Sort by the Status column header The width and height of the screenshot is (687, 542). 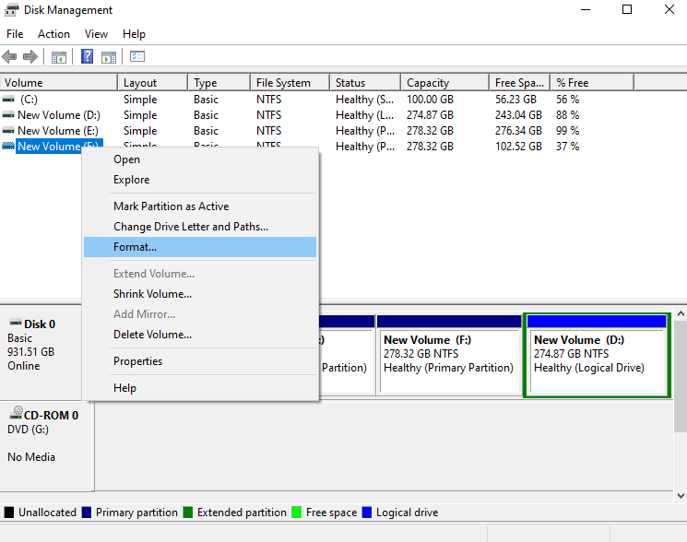365,83
